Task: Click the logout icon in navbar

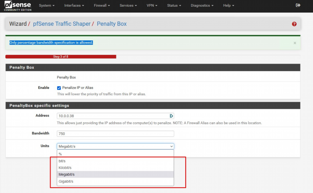Action: tap(298, 5)
